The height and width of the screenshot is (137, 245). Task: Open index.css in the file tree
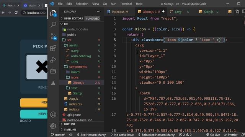pyautogui.click(x=82, y=104)
